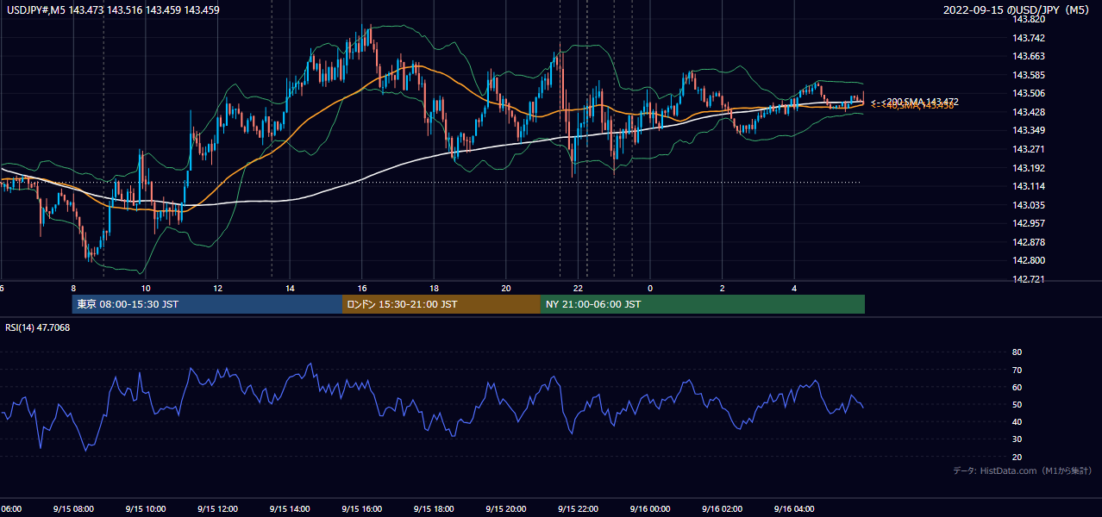Click bottom time label 9/15 14:00
The width and height of the screenshot is (1102, 517).
click(290, 509)
